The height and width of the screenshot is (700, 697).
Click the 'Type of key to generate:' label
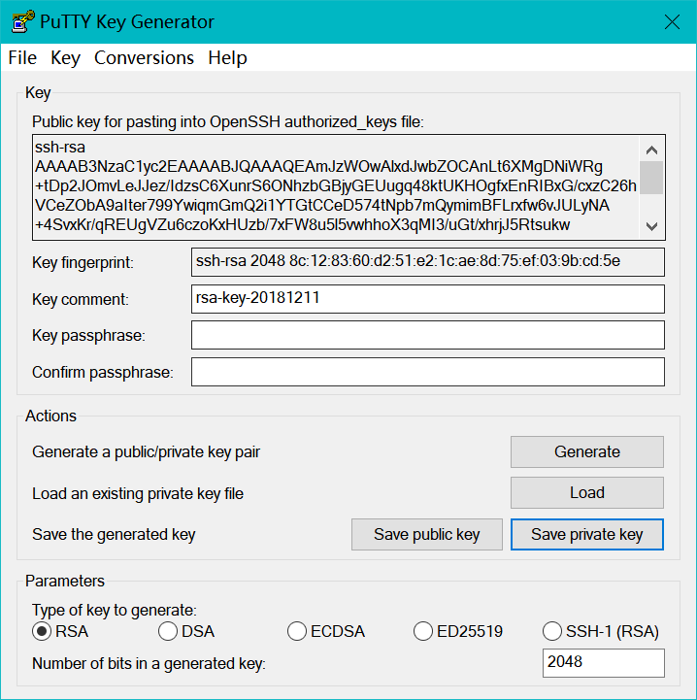[115, 611]
